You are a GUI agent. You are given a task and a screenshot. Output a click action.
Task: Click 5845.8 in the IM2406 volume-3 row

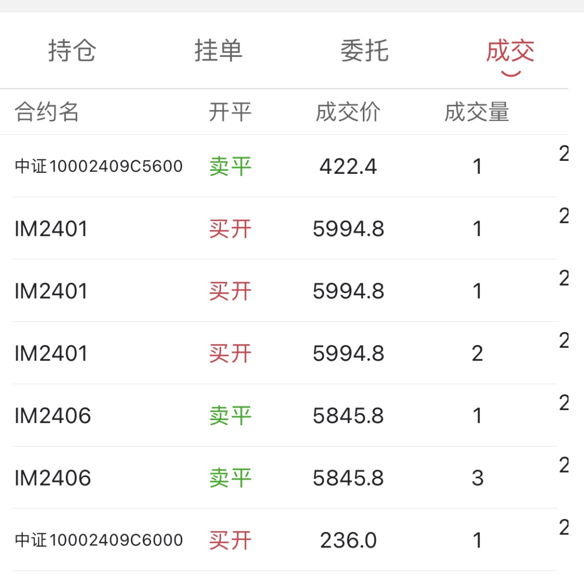[348, 478]
